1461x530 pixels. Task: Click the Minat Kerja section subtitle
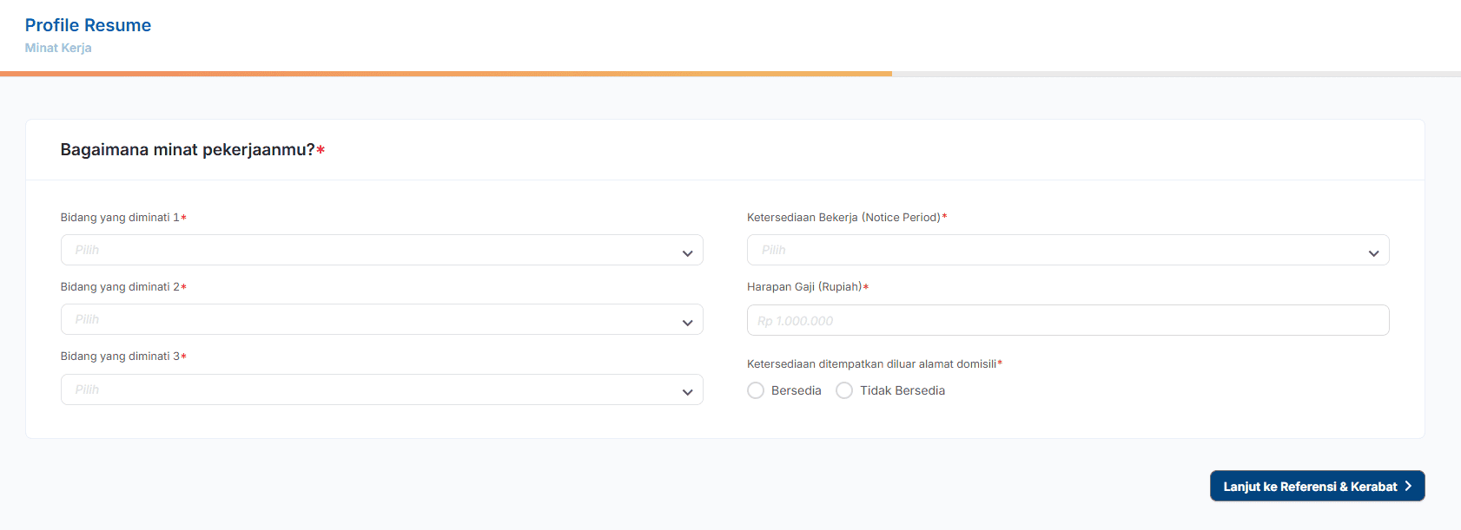[58, 48]
